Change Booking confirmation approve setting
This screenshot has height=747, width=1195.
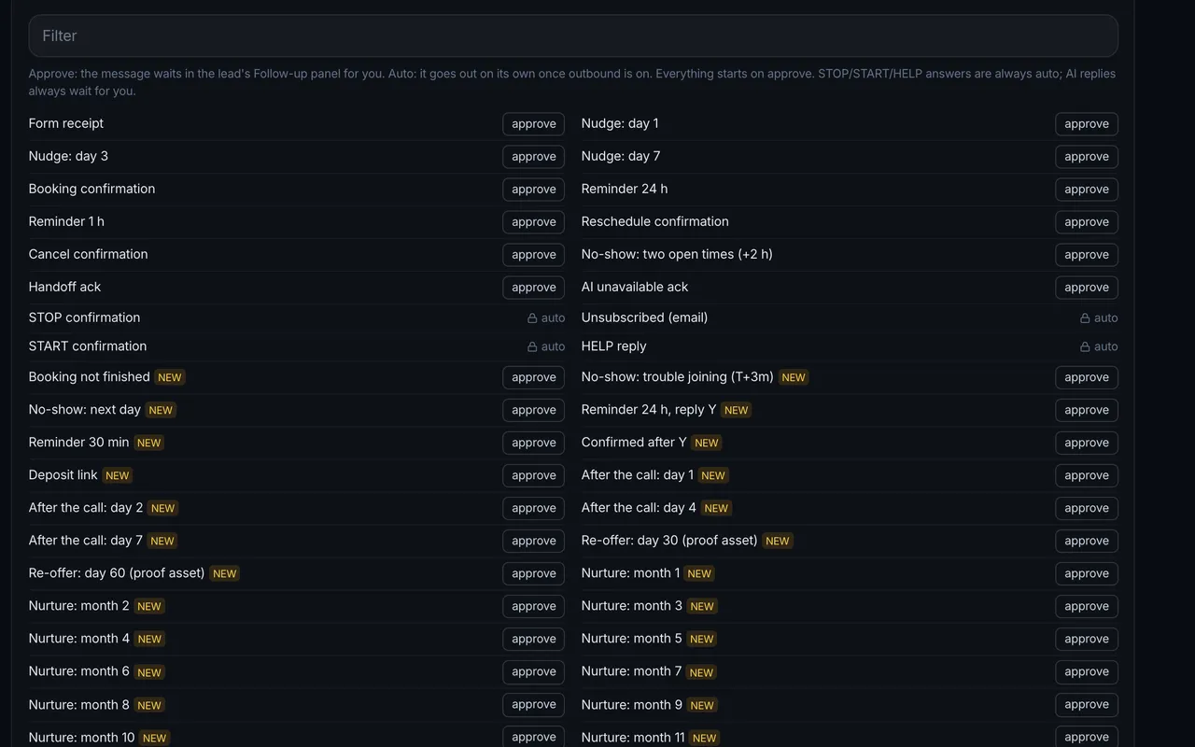tap(534, 190)
